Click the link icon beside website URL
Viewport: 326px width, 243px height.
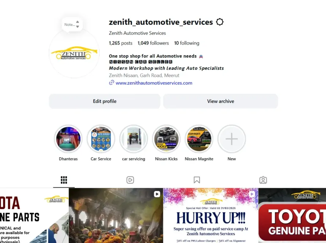pos(111,83)
